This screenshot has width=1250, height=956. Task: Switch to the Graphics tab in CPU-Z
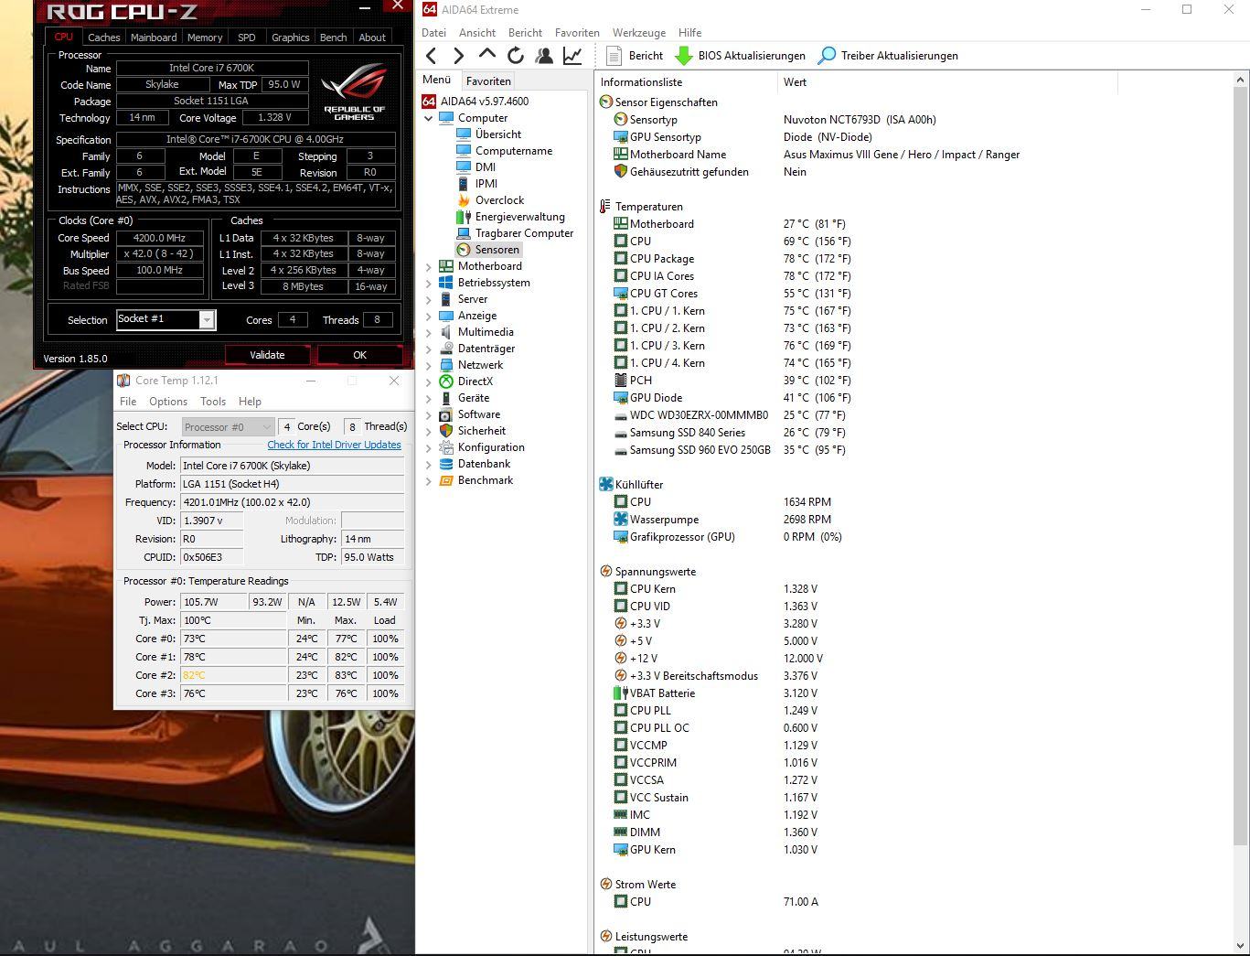pos(290,38)
